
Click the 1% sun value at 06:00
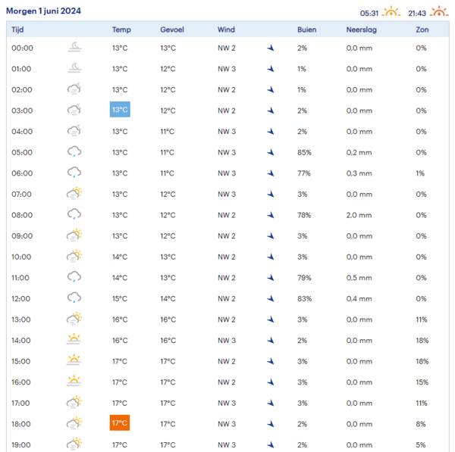pos(420,173)
